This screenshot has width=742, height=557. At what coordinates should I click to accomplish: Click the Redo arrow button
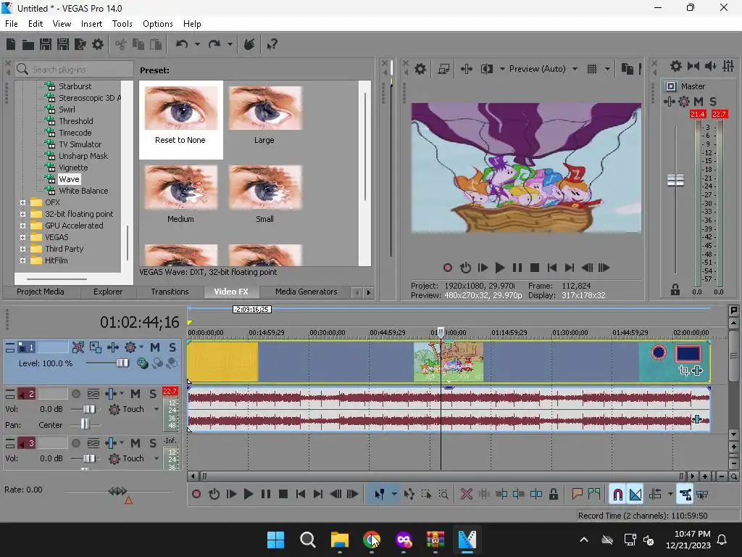(x=214, y=44)
